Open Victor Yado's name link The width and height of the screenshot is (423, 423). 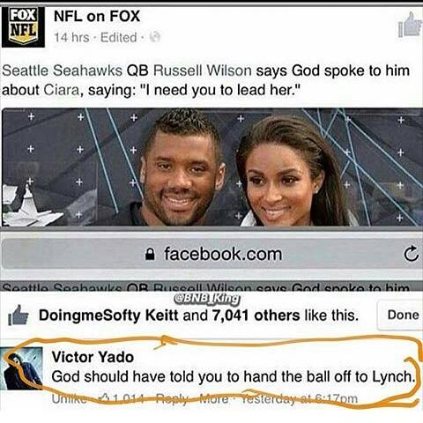[93, 357]
